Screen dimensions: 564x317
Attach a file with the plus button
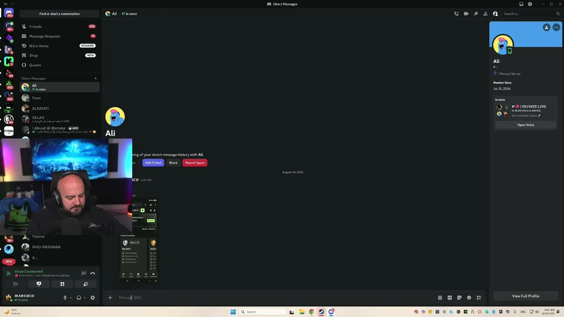pos(110,298)
